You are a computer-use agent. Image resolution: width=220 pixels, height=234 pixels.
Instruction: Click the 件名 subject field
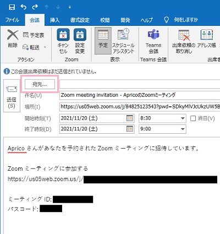tap(140, 95)
